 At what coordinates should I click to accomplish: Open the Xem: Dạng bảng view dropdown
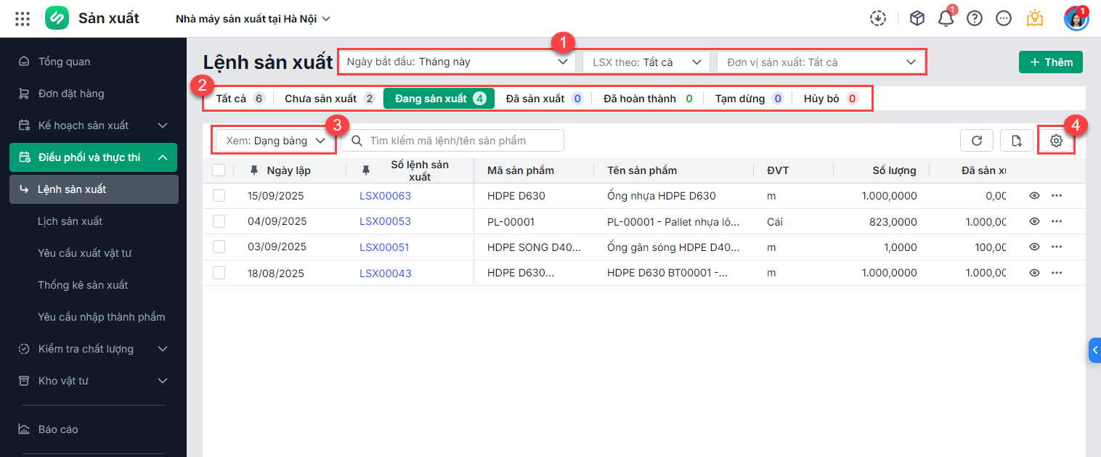(x=275, y=141)
